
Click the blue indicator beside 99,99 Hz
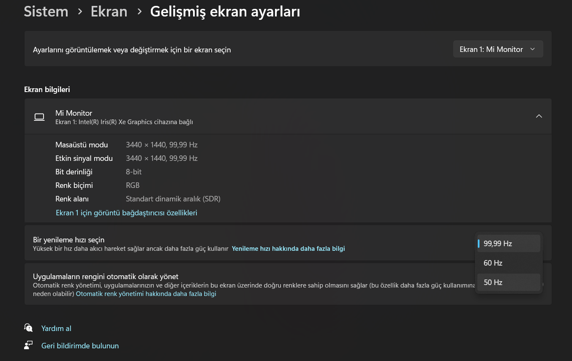pyautogui.click(x=479, y=243)
